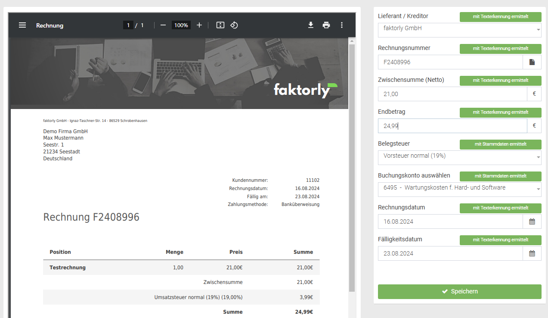Click the bold total '24,99€' in invoice
The height and width of the screenshot is (318, 548).
click(x=304, y=312)
